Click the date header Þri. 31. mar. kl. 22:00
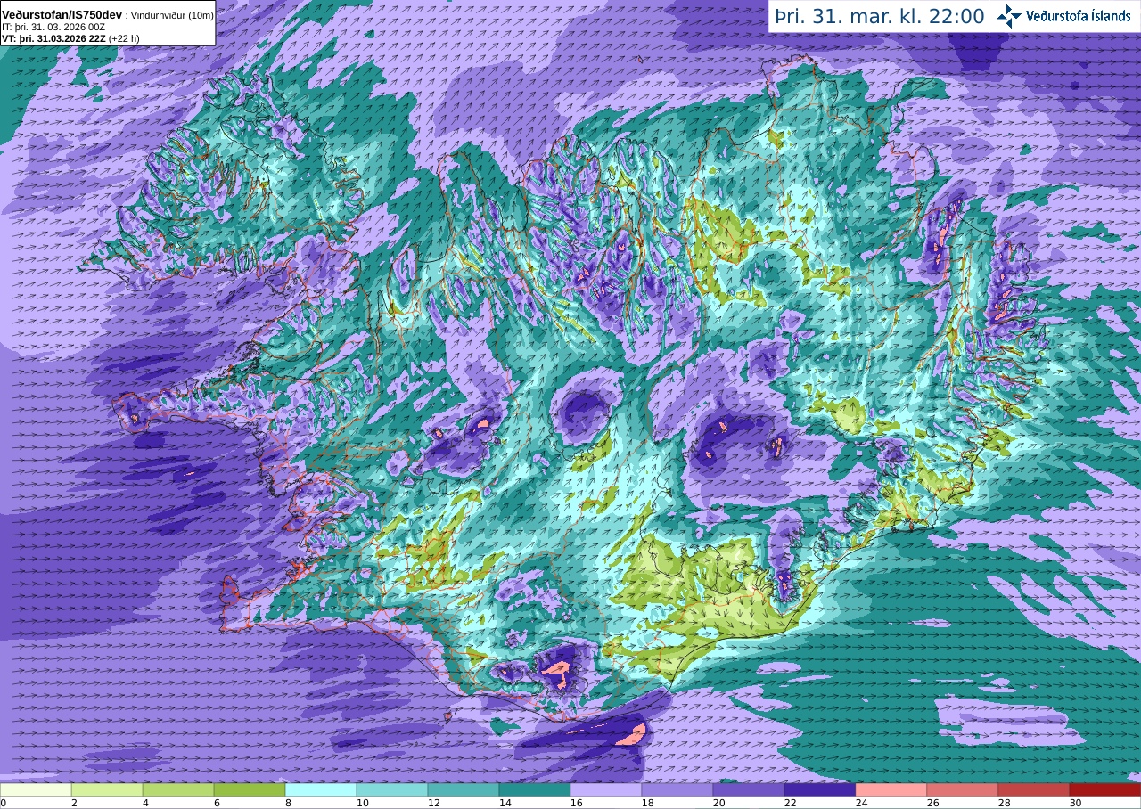Screen dimensions: 1141x809 point(880,16)
